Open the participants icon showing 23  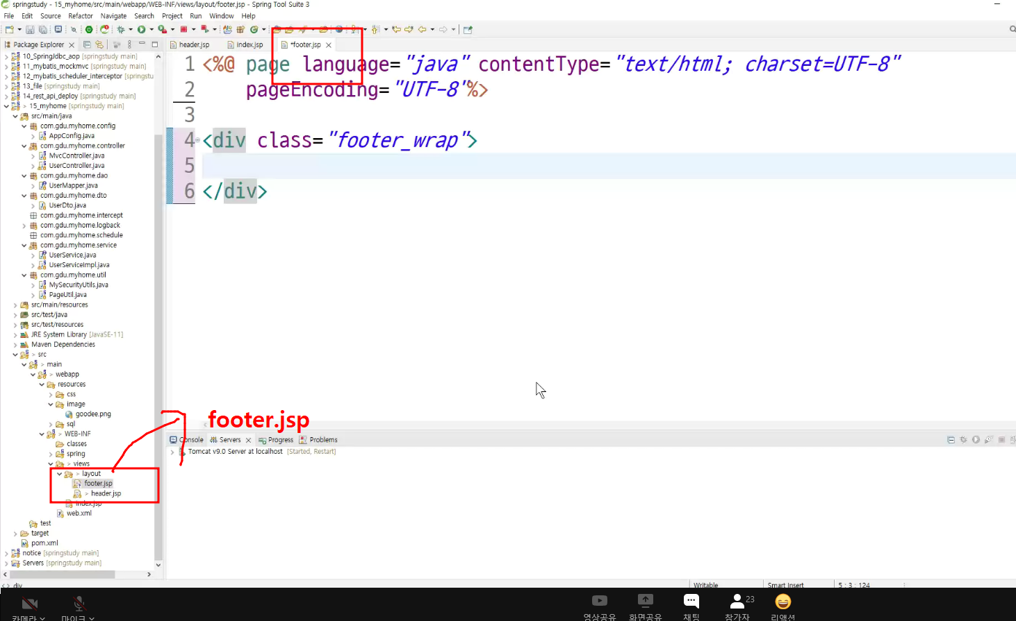point(738,601)
